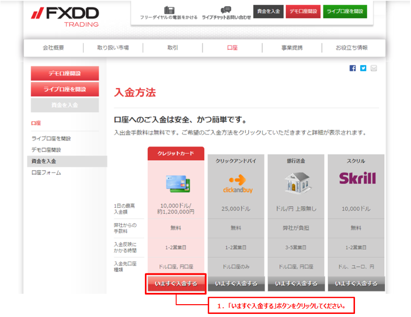Viewport: 411px width, 317px height.
Task: Click the Skrill logo
Action: point(357,178)
